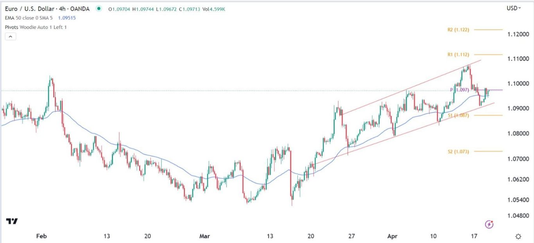Click the S1 (1.087) pivot label
534x243 pixels.
point(458,115)
